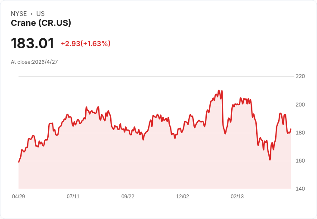Select the 160 y-axis label
Viewport: 317px width, 219px height.
coord(300,161)
